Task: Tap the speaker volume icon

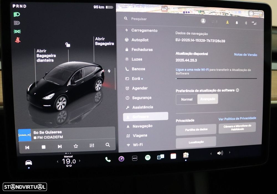Action: click(220, 153)
